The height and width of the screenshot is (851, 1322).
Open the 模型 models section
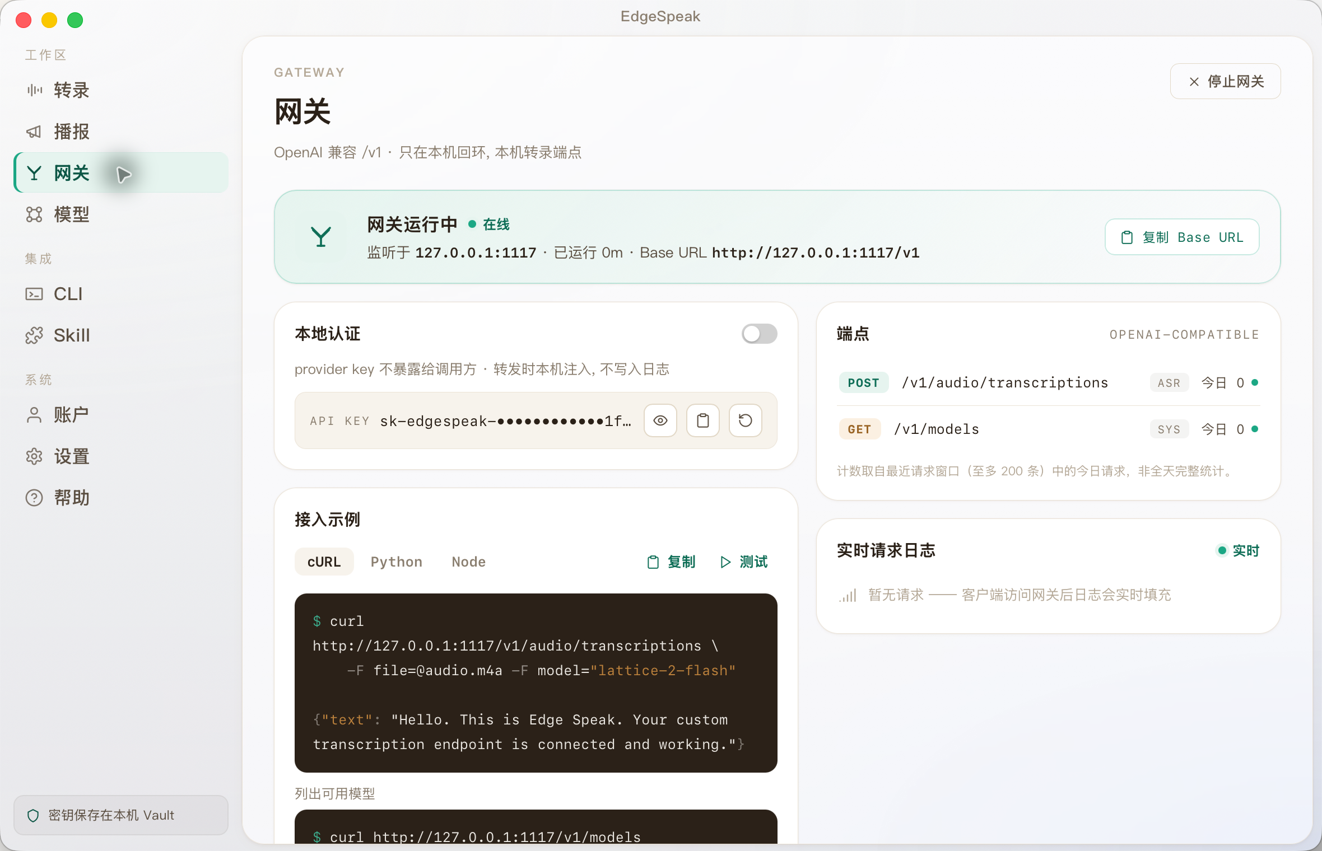pos(120,214)
